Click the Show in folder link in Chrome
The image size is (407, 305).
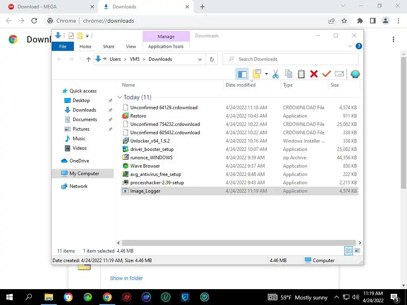126,278
